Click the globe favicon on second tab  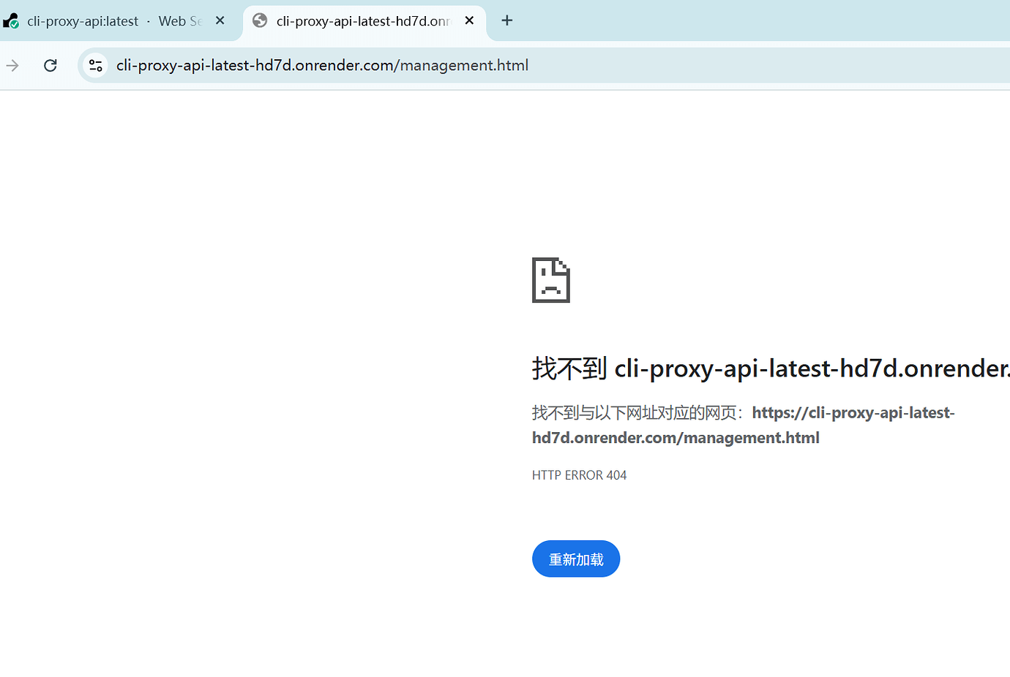pos(260,20)
